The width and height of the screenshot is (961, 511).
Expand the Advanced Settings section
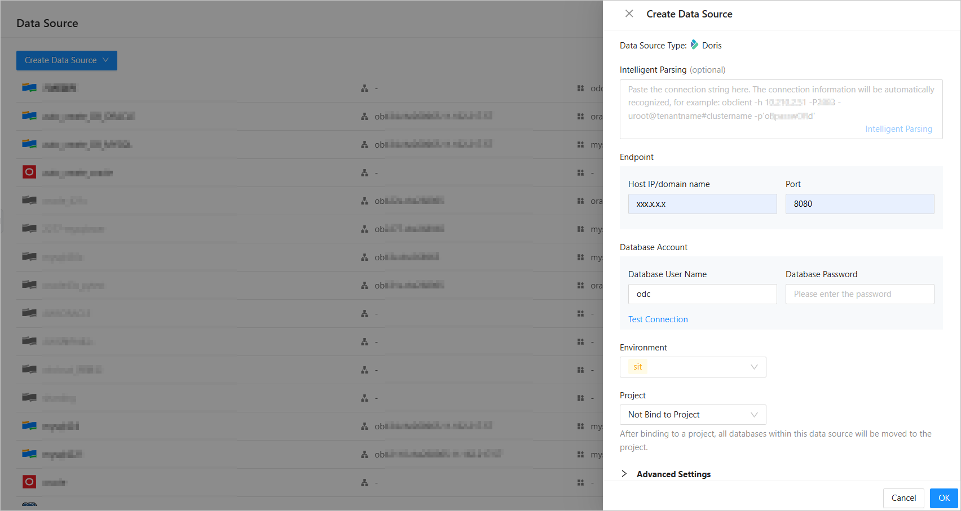coord(624,474)
